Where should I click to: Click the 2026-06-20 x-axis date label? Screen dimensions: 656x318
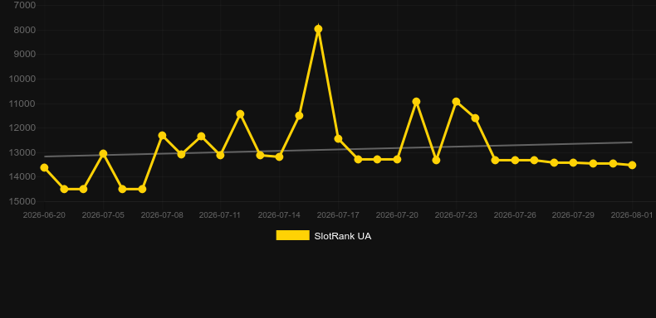point(44,215)
